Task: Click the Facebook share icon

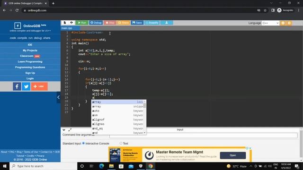Action: coord(17,86)
